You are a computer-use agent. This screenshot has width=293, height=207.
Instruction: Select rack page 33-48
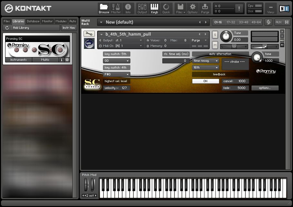click(x=244, y=22)
